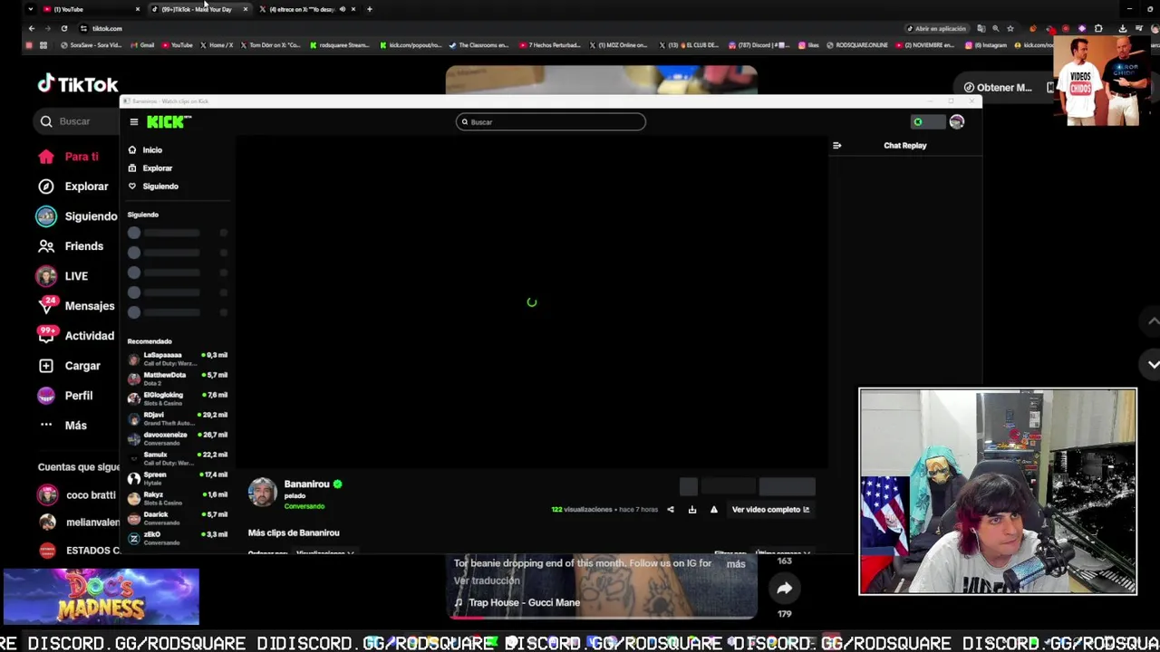
Task: Open recommended channel LaSapaaaaa
Action: [178, 359]
